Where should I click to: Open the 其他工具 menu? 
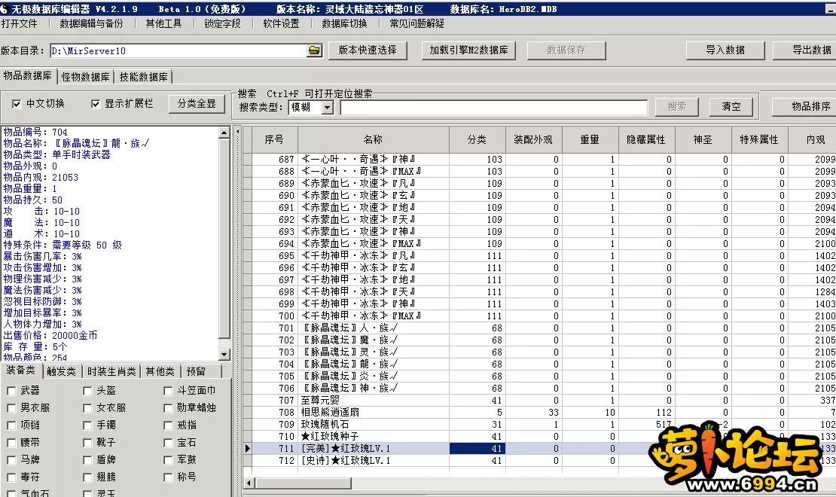163,23
